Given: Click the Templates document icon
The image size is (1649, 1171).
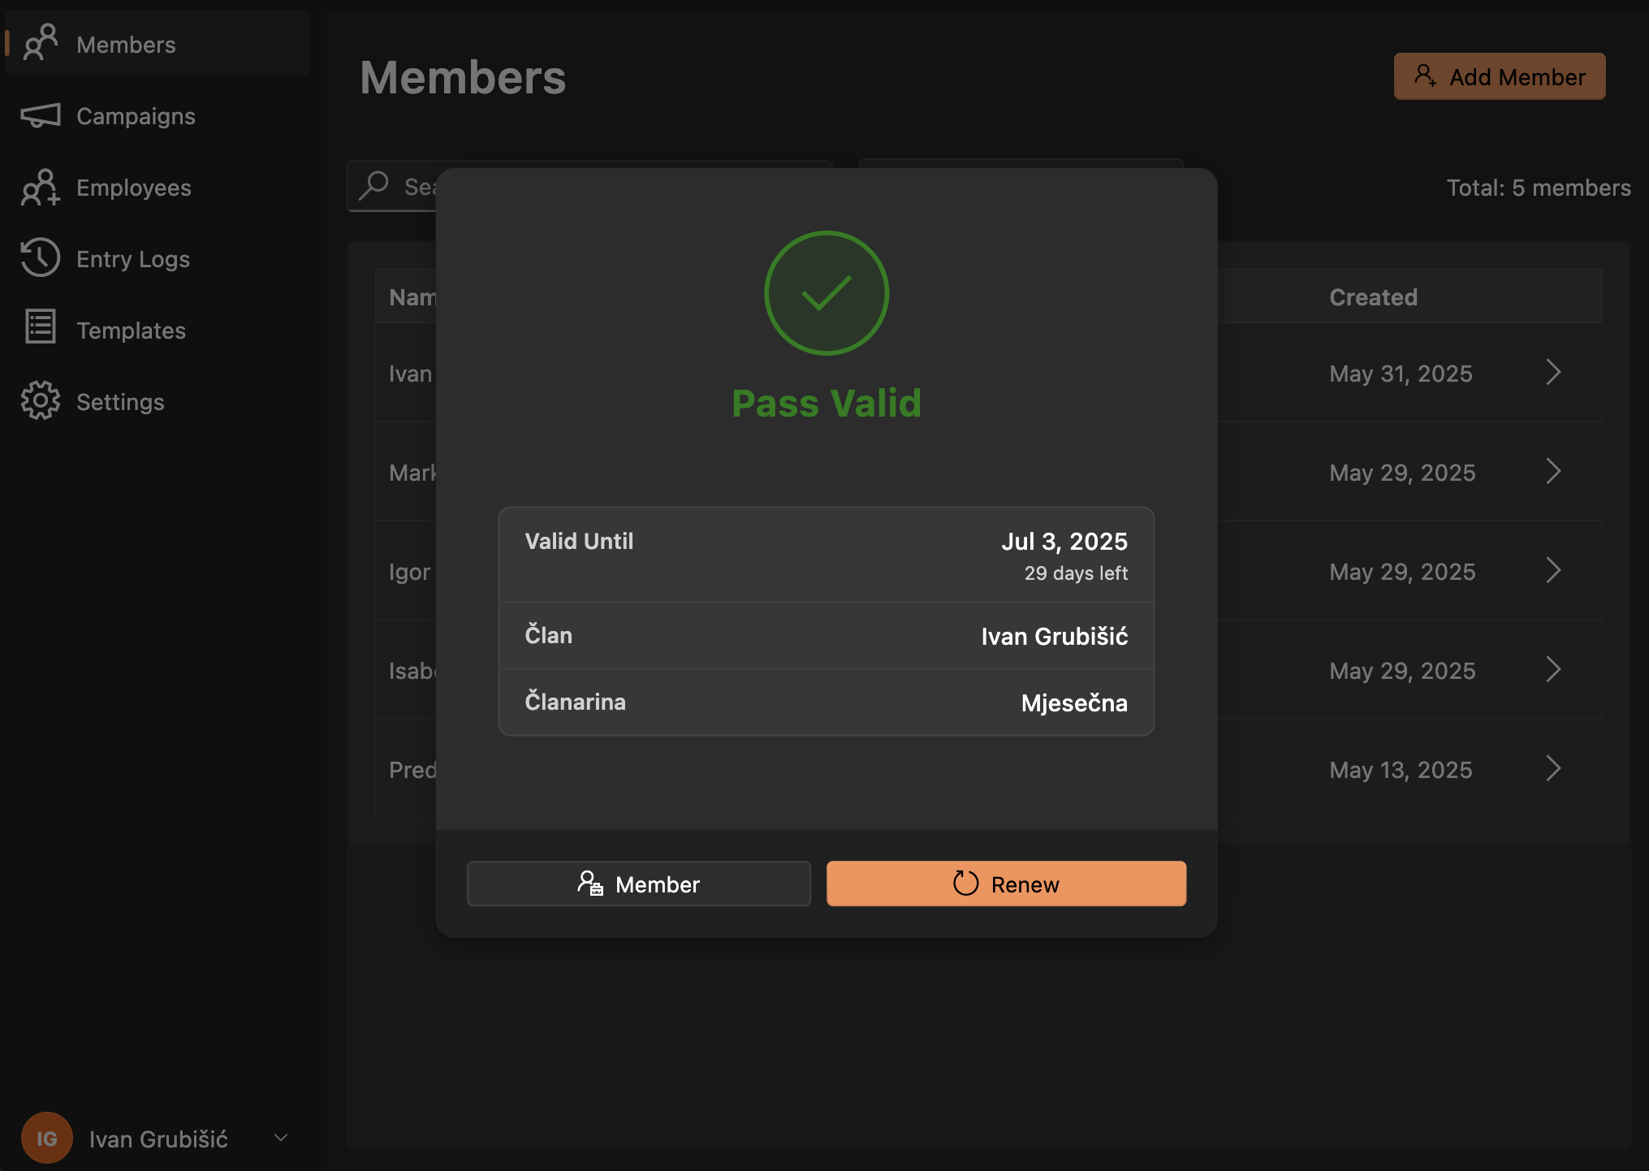Looking at the screenshot, I should pos(39,329).
